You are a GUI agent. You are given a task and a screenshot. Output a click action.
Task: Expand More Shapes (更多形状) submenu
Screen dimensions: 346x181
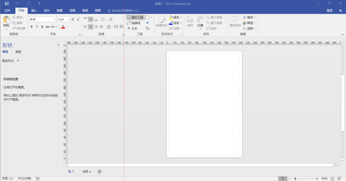11,61
